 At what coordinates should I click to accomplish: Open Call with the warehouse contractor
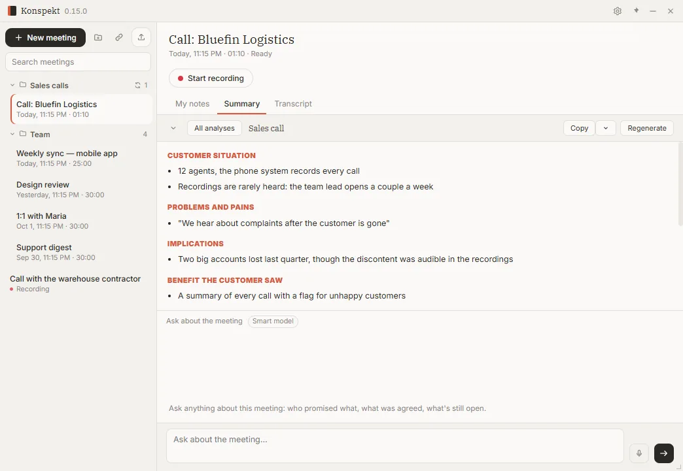[79, 284]
